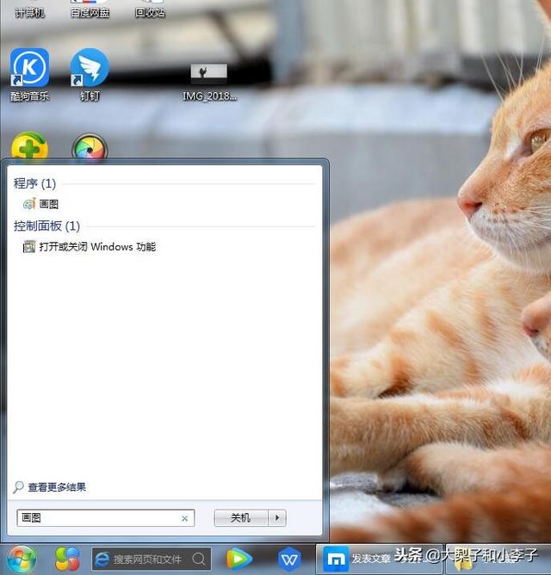The width and height of the screenshot is (551, 575).
Task: Open the green play video player icon
Action: pyautogui.click(x=238, y=560)
